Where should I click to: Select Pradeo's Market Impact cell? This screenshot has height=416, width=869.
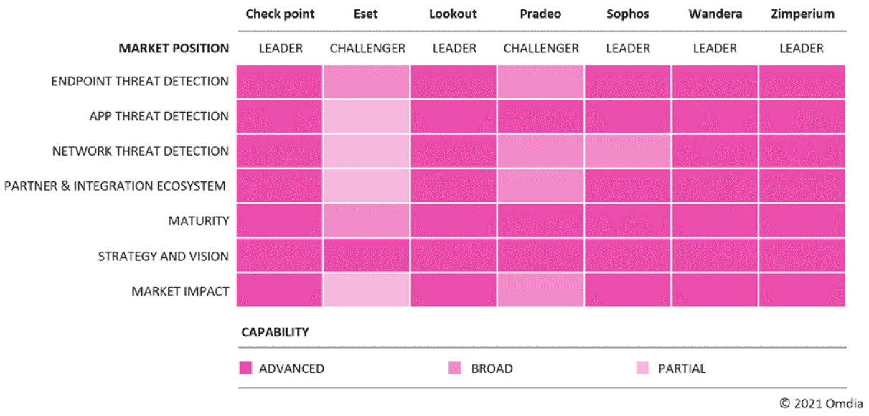pos(541,290)
